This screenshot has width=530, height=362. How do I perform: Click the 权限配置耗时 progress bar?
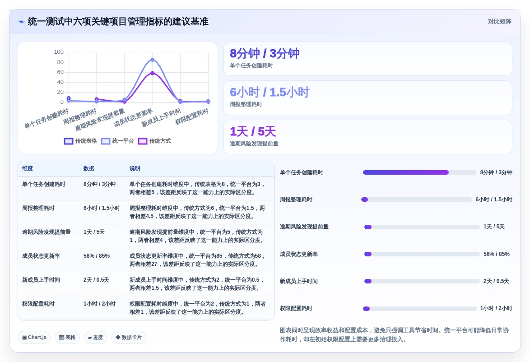pyautogui.click(x=419, y=309)
